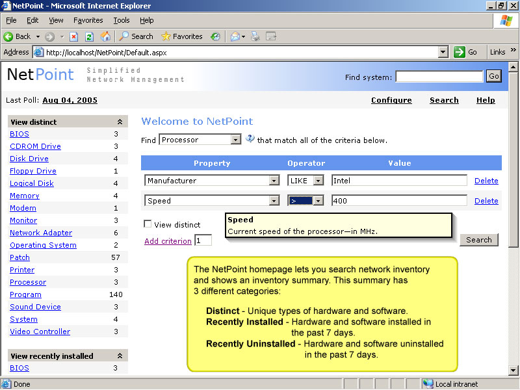Click the Go button next to Find system
This screenshot has width=520, height=390.
pyautogui.click(x=494, y=76)
